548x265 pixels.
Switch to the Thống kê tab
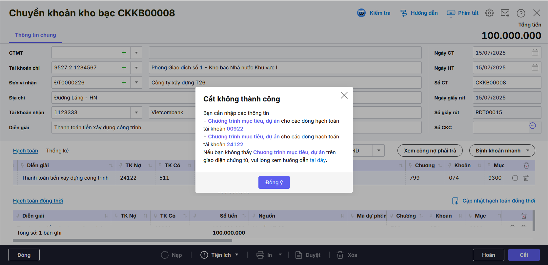click(57, 151)
